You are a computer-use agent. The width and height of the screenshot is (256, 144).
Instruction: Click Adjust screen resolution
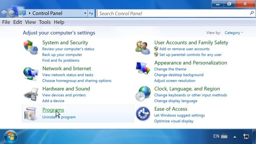[x=175, y=80]
